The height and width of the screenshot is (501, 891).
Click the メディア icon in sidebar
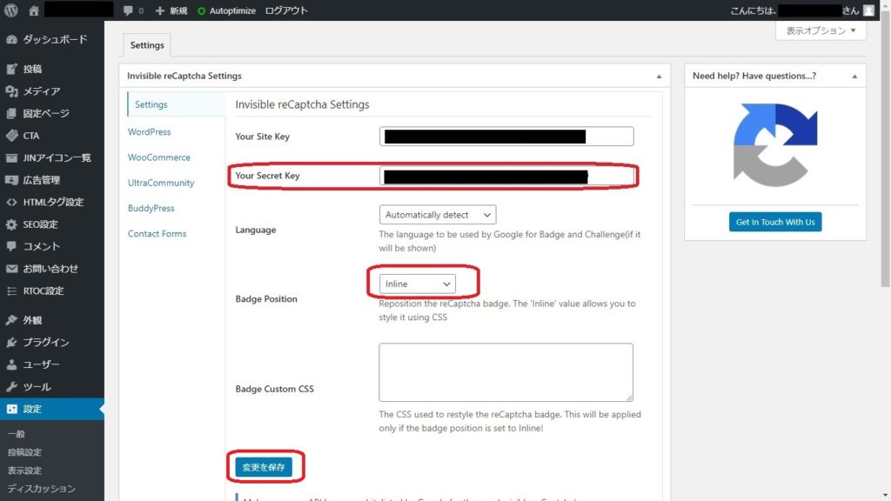pos(11,90)
